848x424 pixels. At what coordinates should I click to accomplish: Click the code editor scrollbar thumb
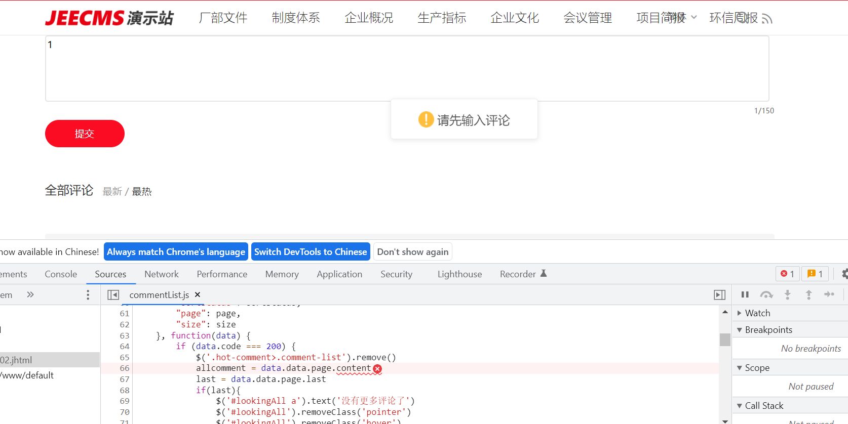coord(725,340)
